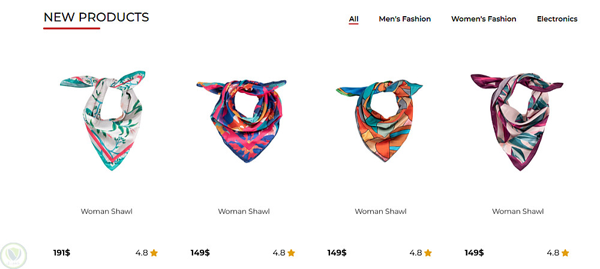This screenshot has height=269, width=600.
Task: Open the burgundy leaf pattern shawl image
Action: click(517, 122)
